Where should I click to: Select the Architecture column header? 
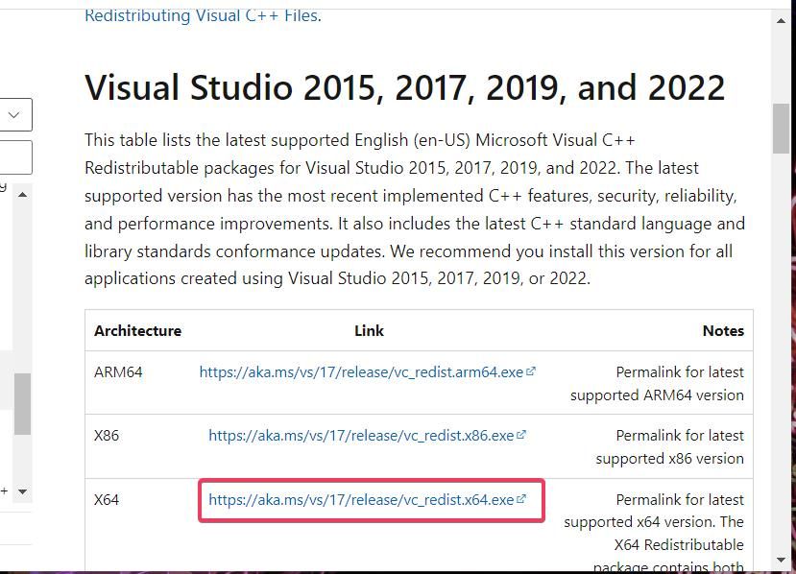[x=137, y=330]
